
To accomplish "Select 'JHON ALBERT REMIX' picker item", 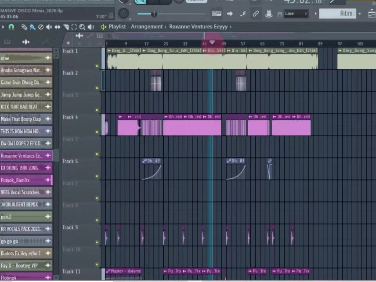I will pyautogui.click(x=26, y=204).
